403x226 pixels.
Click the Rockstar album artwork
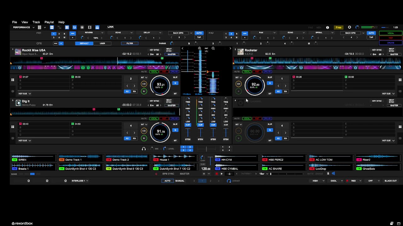coord(241,51)
